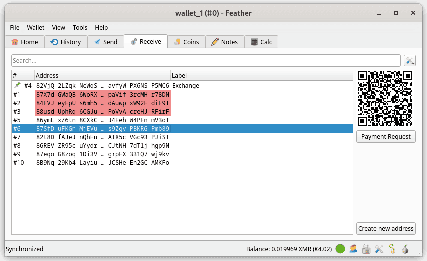Click the seed key icon in status bar
Image resolution: width=427 pixels, height=261 pixels.
[x=392, y=249]
